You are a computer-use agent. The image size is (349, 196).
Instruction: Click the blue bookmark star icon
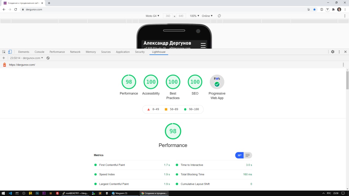click(x=314, y=9)
